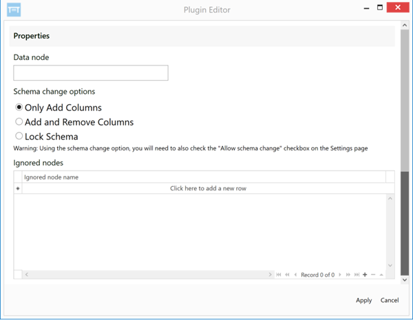The height and width of the screenshot is (320, 413).
Task: Click the Record 0 of 0 text
Action: 317,275
